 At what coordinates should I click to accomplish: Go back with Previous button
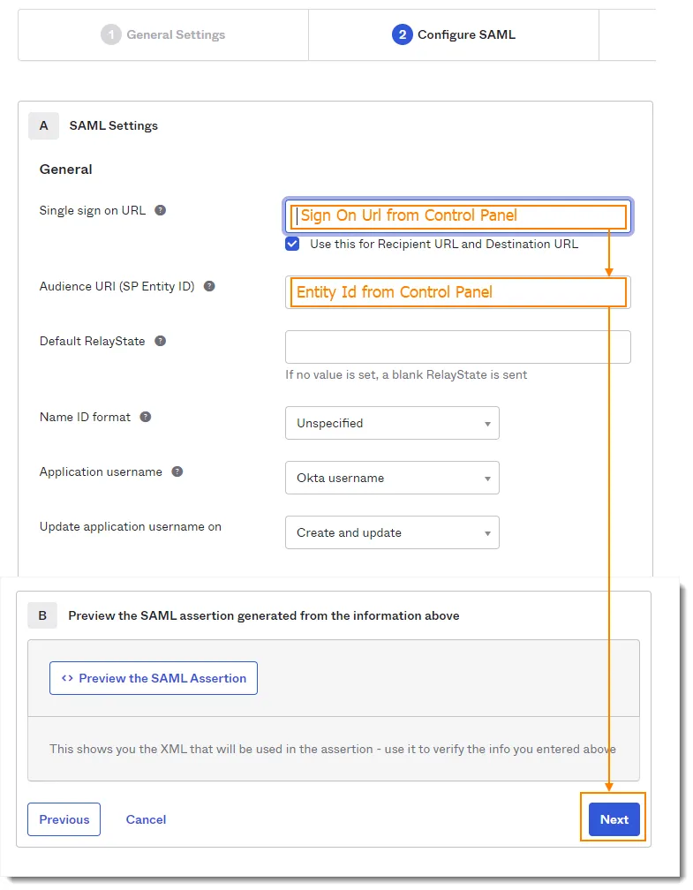click(64, 819)
